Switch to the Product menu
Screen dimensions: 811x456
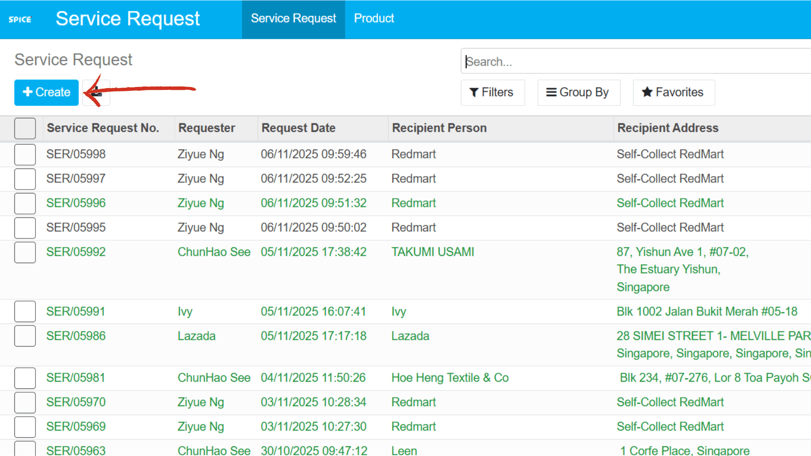tap(374, 18)
